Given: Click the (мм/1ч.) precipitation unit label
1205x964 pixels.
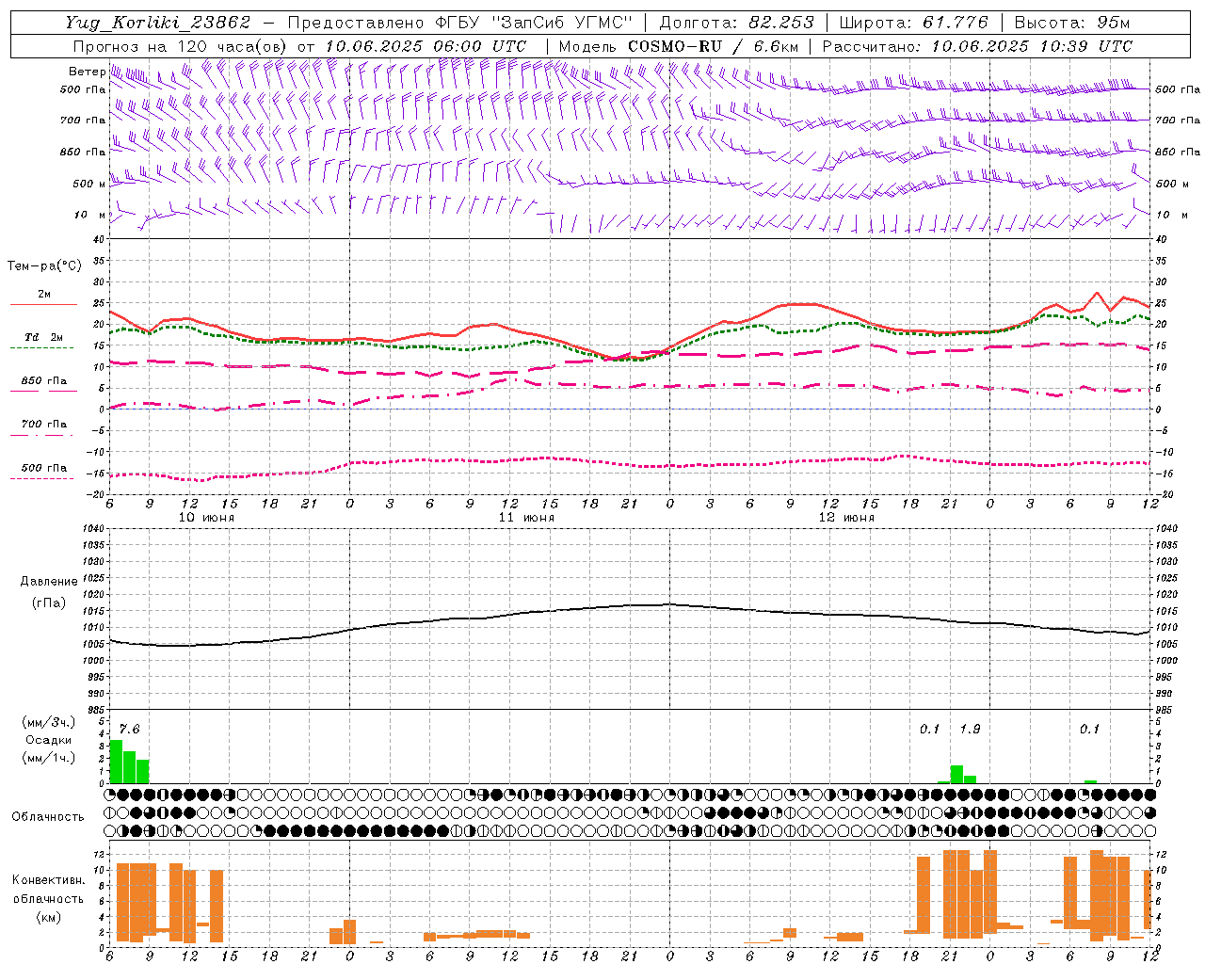Looking at the screenshot, I should 48,757.
